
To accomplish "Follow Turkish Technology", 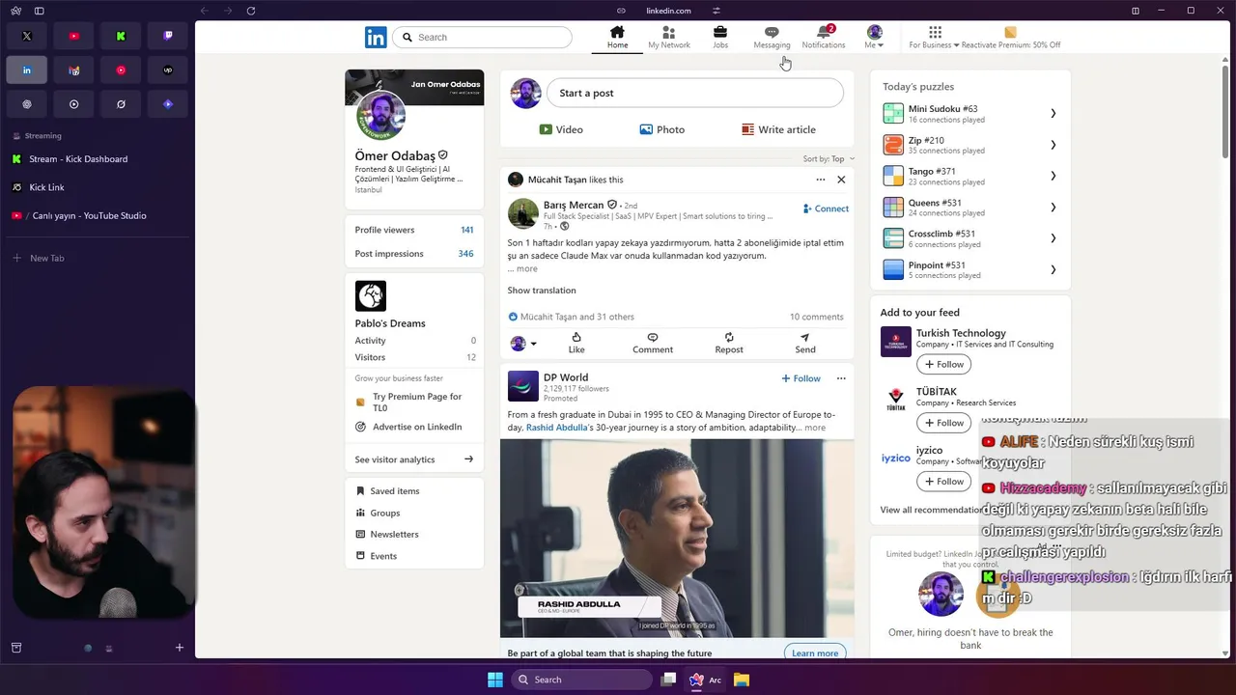I will click(943, 364).
